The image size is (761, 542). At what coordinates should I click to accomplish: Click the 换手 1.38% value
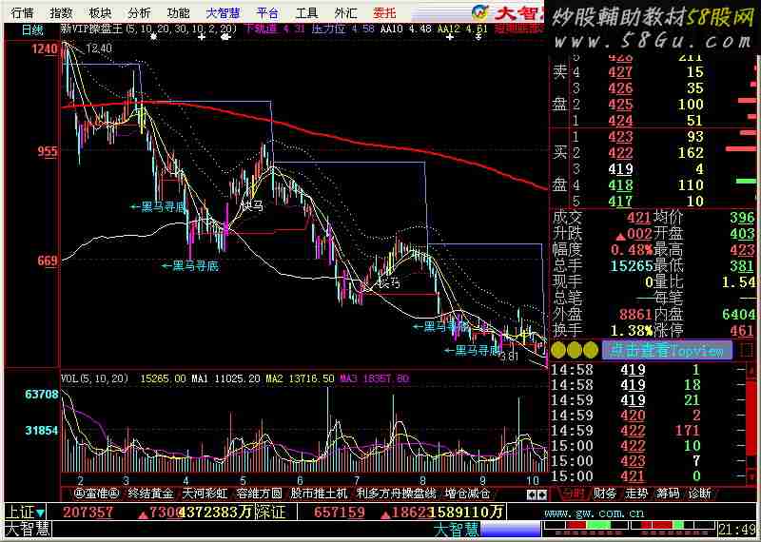pos(632,331)
